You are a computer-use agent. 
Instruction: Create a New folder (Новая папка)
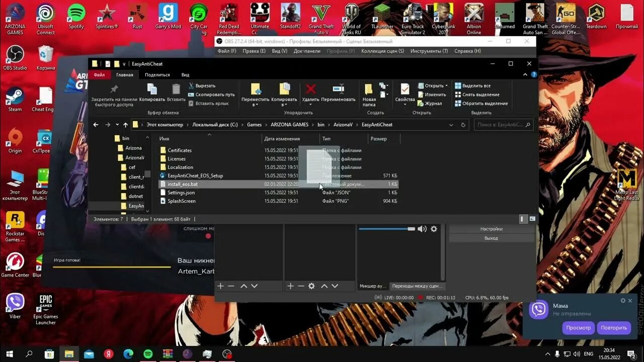coord(369,95)
